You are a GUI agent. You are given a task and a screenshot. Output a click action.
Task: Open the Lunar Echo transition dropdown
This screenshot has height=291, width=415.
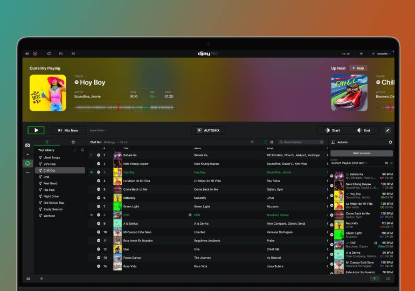[x=98, y=130]
